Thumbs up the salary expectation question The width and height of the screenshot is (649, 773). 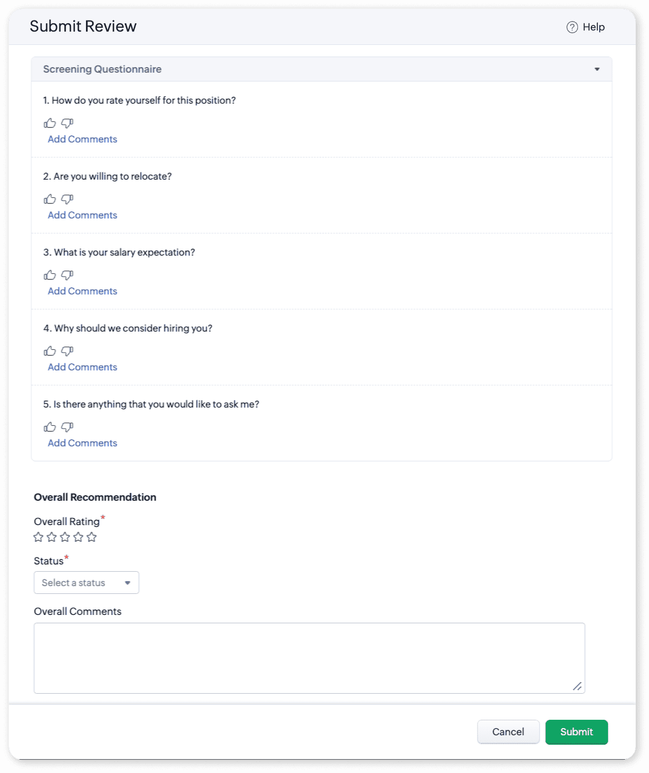(50, 275)
